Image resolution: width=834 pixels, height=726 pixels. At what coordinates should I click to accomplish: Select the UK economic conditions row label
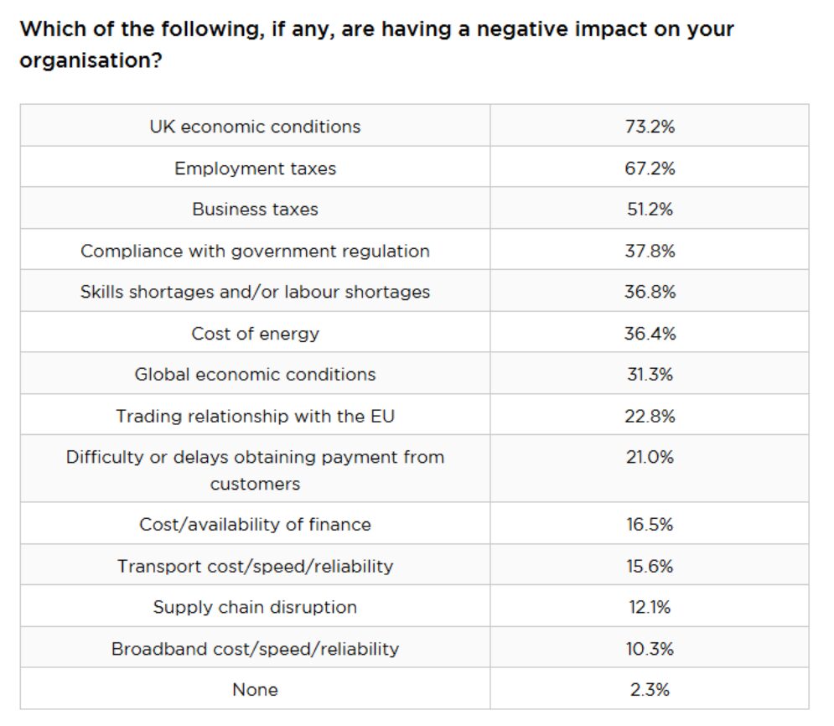(256, 127)
